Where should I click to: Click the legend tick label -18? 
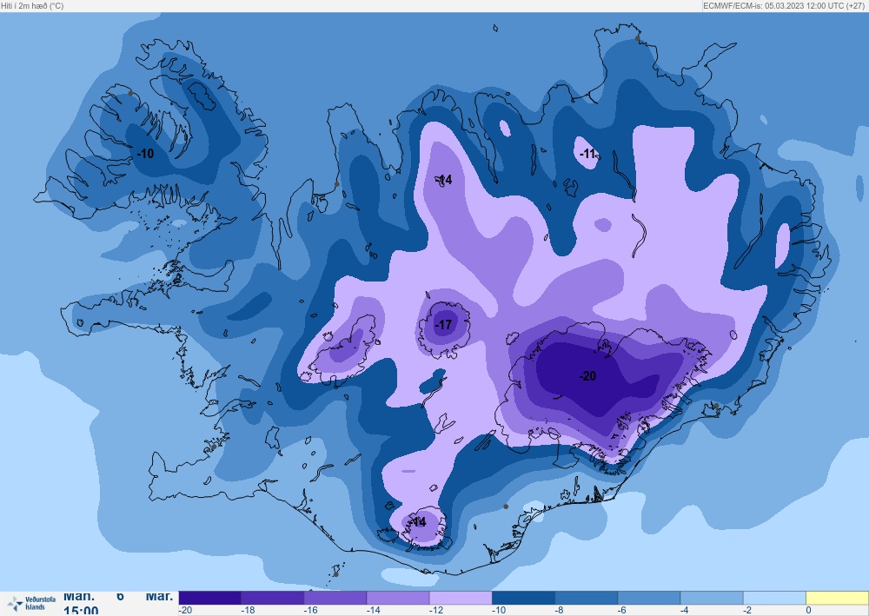click(x=249, y=611)
